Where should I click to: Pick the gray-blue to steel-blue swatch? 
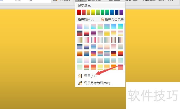pos(93,60)
